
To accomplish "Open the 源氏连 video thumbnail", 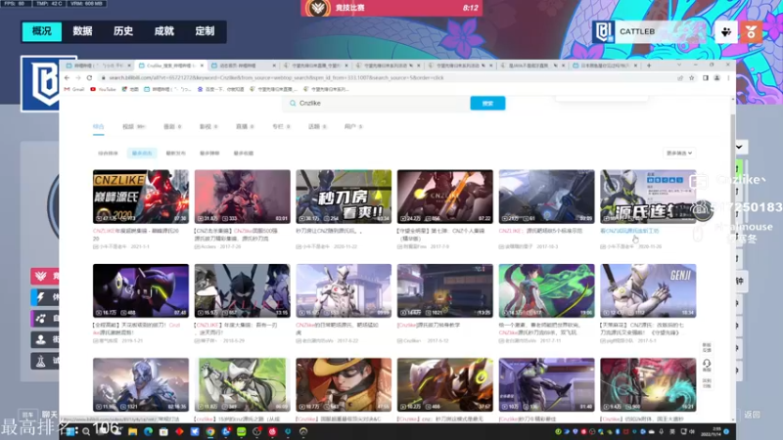I will coord(648,197).
